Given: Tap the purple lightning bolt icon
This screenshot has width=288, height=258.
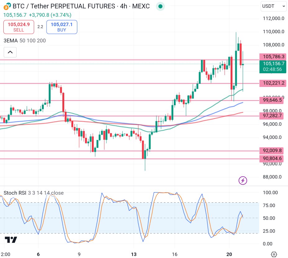Looking at the screenshot, I should [243, 180].
